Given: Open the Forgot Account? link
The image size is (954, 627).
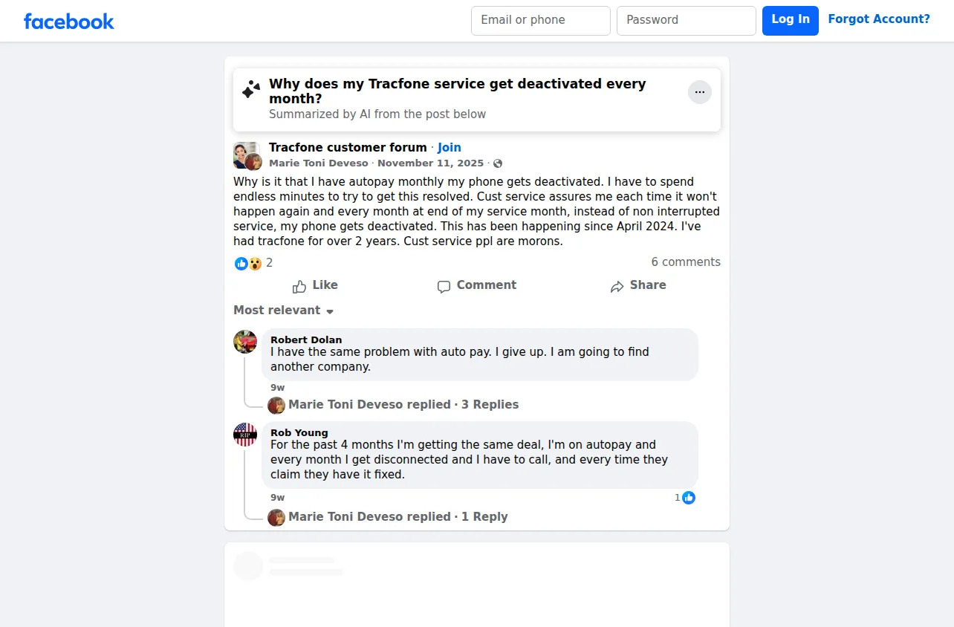Looking at the screenshot, I should tap(879, 19).
